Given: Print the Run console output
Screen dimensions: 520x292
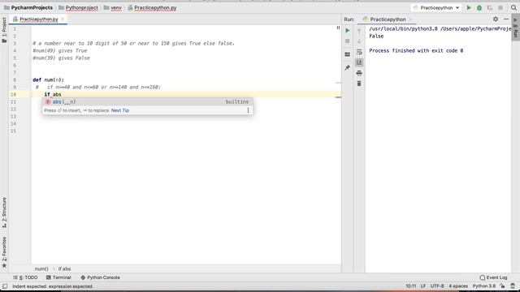Looking at the screenshot, I should 359,73.
